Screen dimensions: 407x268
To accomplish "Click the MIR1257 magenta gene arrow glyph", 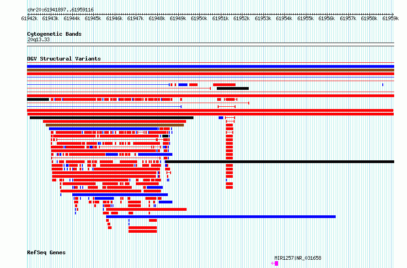I will 275,263.
